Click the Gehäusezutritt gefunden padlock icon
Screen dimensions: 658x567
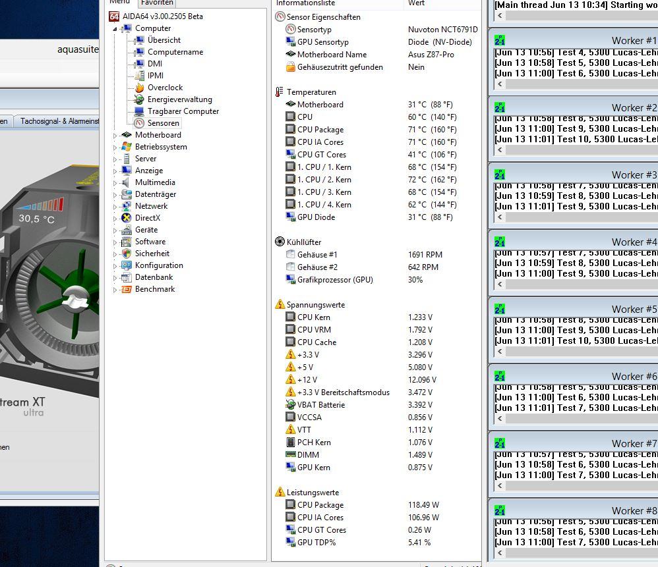click(x=290, y=67)
